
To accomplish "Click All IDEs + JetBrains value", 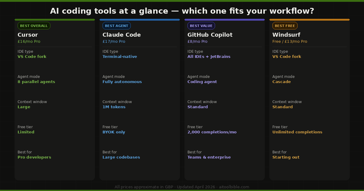I will click(x=209, y=57).
